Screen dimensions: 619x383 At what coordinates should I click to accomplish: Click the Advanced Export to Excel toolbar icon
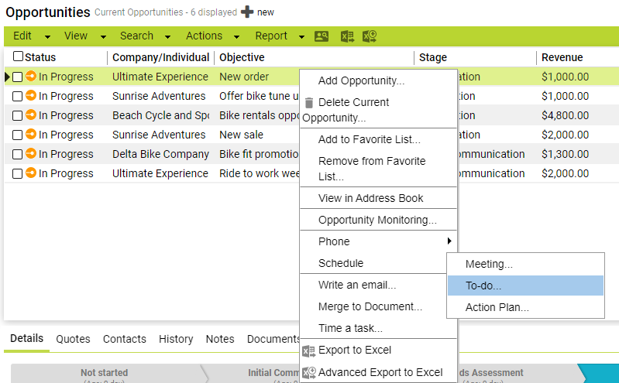370,36
